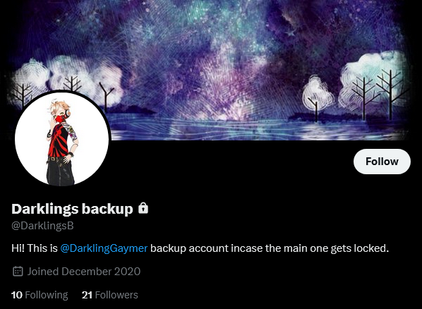The width and height of the screenshot is (422, 309).
Task: Click the following count number 10
Action: [17, 295]
